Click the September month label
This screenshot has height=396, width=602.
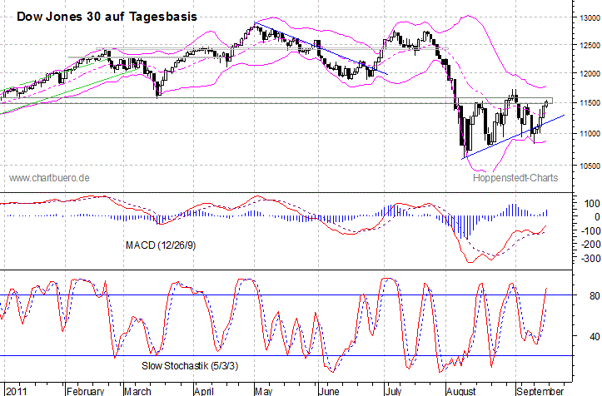[540, 391]
